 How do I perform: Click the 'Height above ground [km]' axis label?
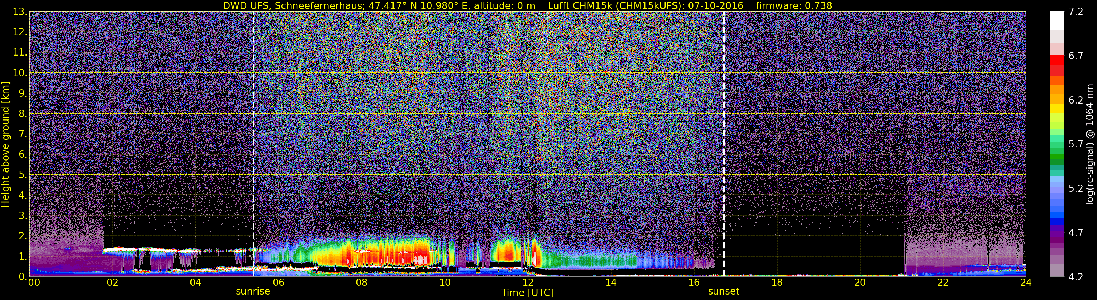(5, 144)
